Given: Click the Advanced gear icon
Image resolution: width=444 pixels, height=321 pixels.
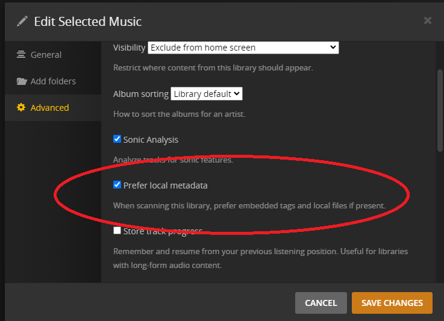Looking at the screenshot, I should coord(21,108).
